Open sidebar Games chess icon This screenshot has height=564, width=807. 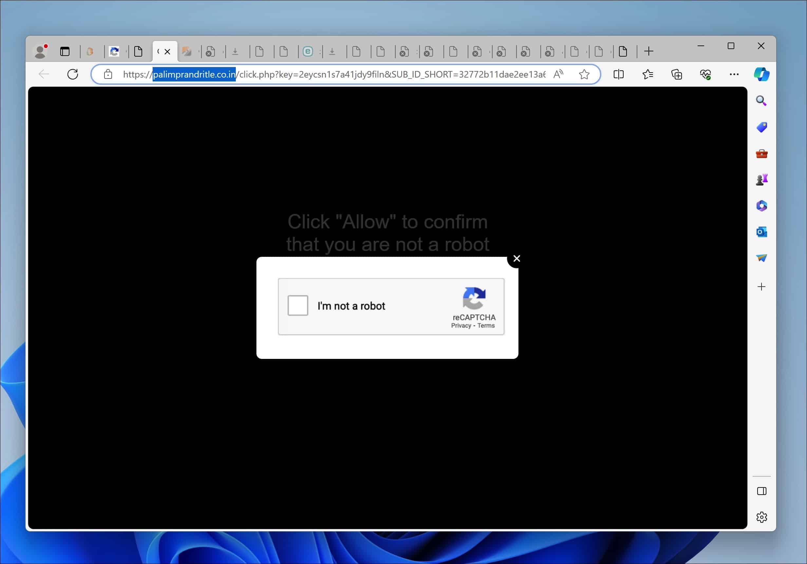(761, 180)
